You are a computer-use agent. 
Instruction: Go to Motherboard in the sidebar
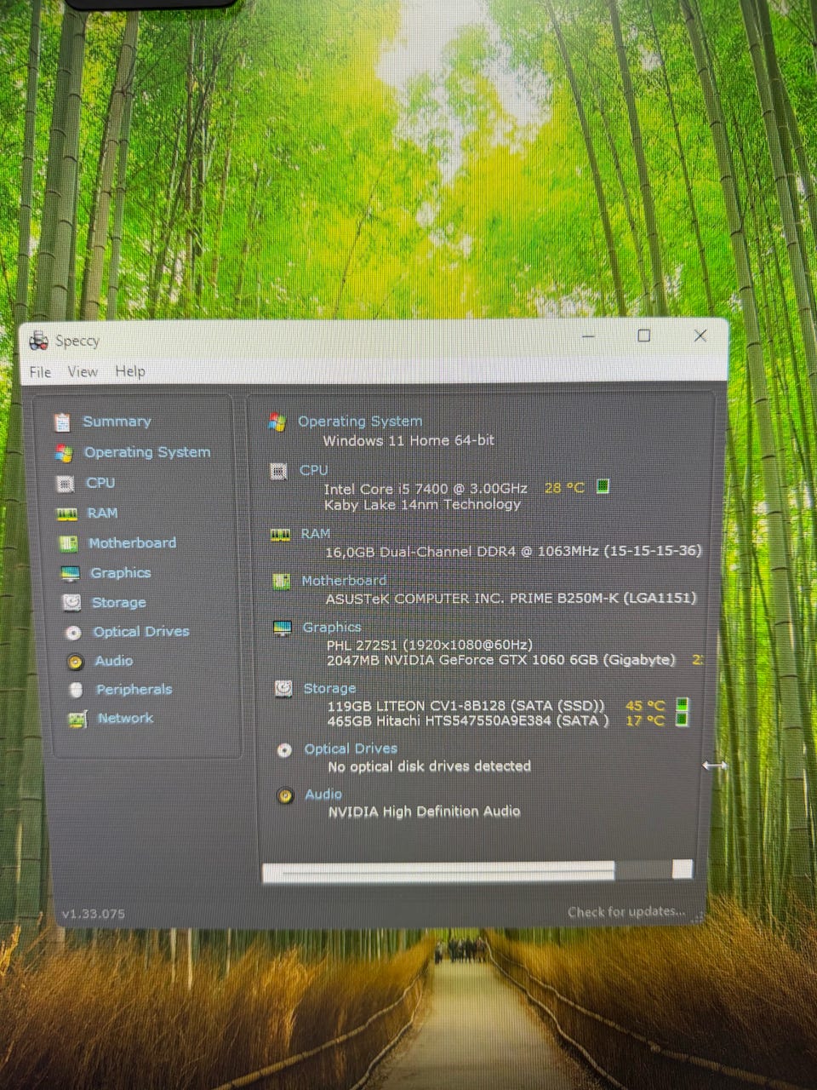pyautogui.click(x=132, y=543)
